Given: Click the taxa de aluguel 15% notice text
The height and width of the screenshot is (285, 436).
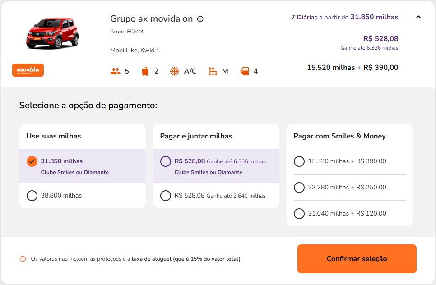Looking at the screenshot, I should [x=136, y=259].
